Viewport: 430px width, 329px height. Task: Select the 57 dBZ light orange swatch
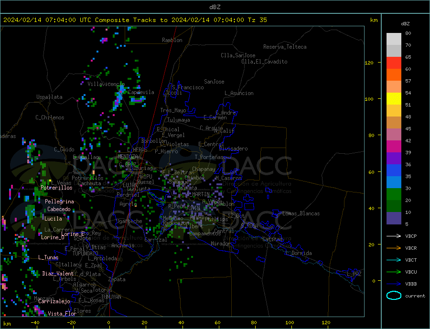click(394, 86)
